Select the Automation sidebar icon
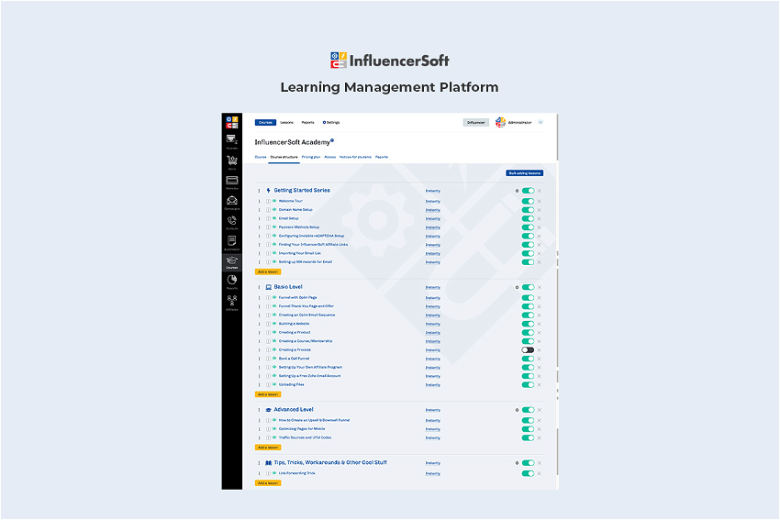Screen dimensions: 780x520 231,242
